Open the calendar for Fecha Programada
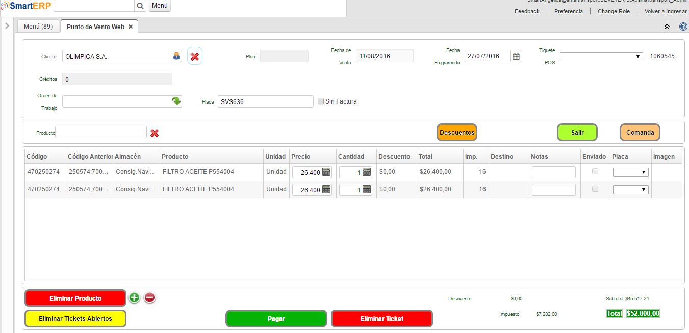Screen dimensions: 689x333 pyautogui.click(x=516, y=56)
